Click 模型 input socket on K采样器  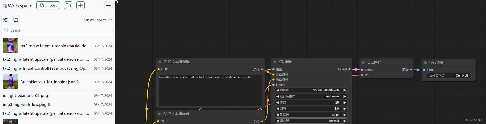274,69
